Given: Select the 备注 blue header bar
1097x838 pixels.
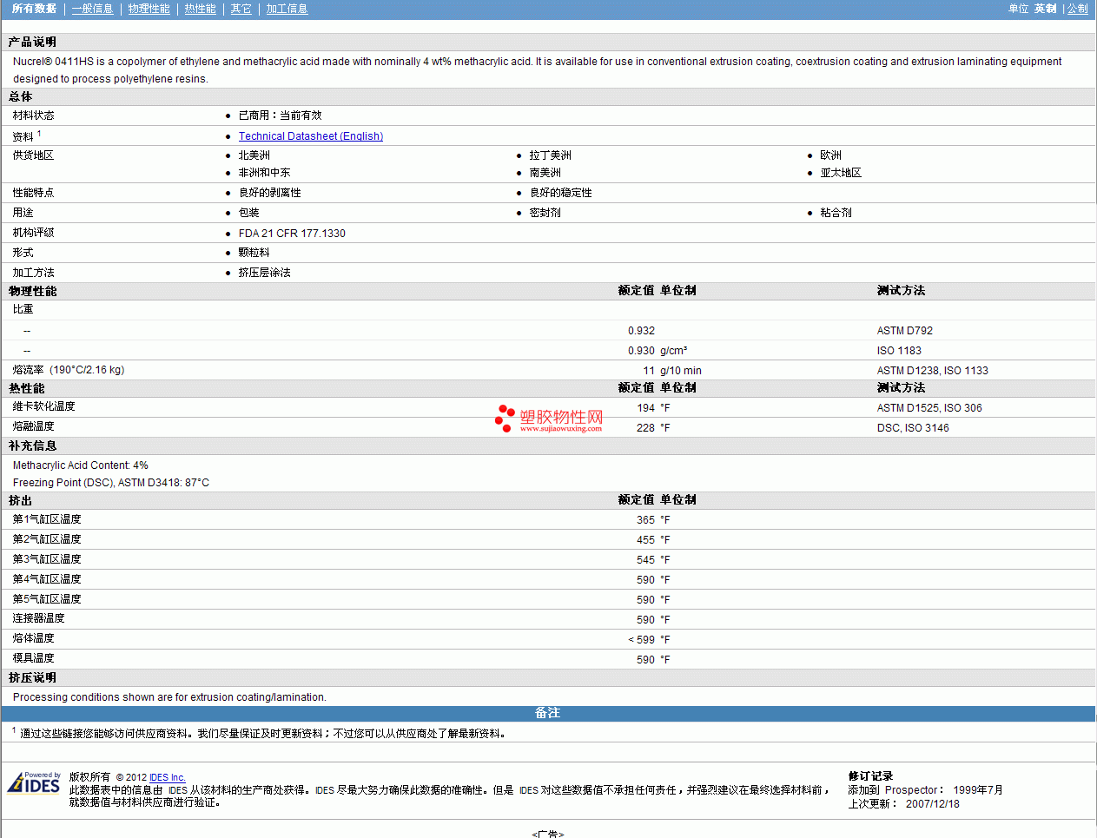Looking at the screenshot, I should (x=548, y=713).
